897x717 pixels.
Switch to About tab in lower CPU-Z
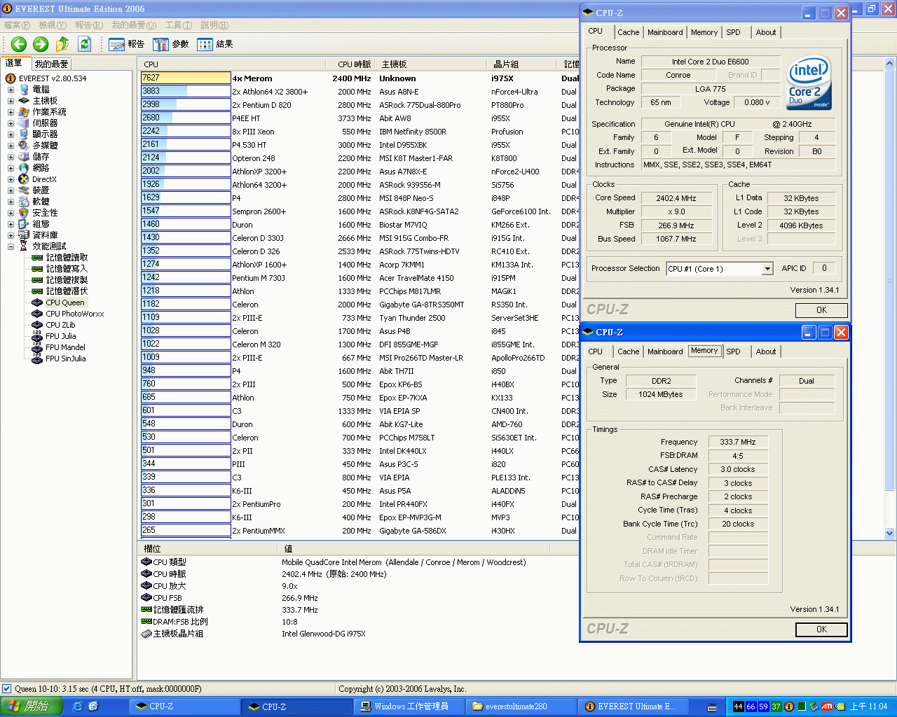765,351
